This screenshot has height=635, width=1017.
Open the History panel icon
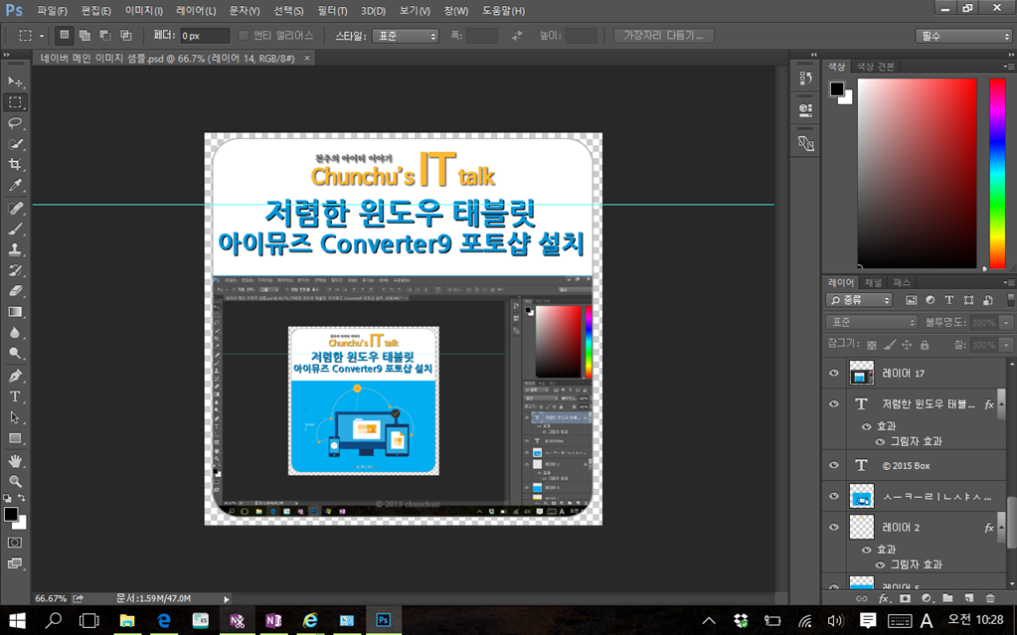[805, 79]
